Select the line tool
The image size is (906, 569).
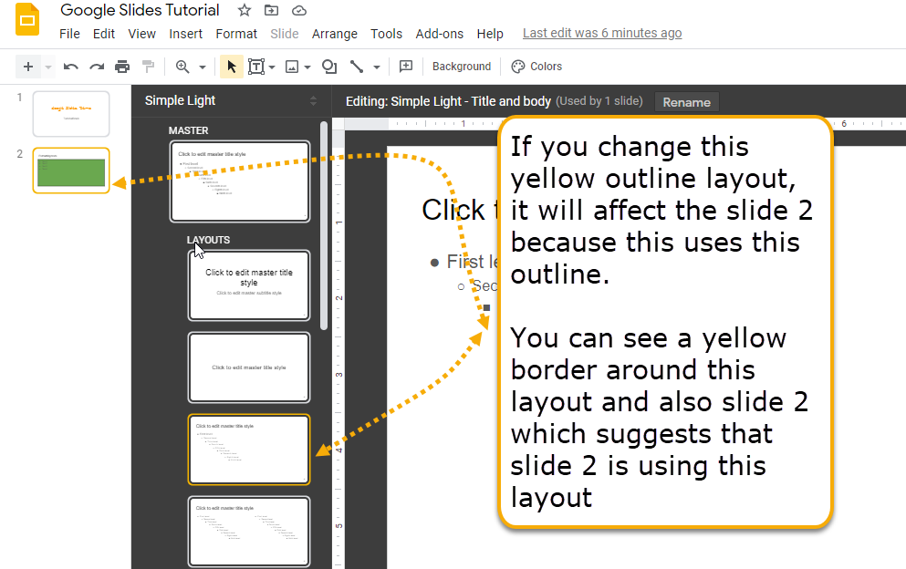(x=357, y=67)
